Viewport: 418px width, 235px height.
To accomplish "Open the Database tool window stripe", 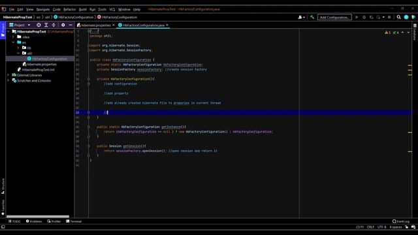I will click(415, 31).
